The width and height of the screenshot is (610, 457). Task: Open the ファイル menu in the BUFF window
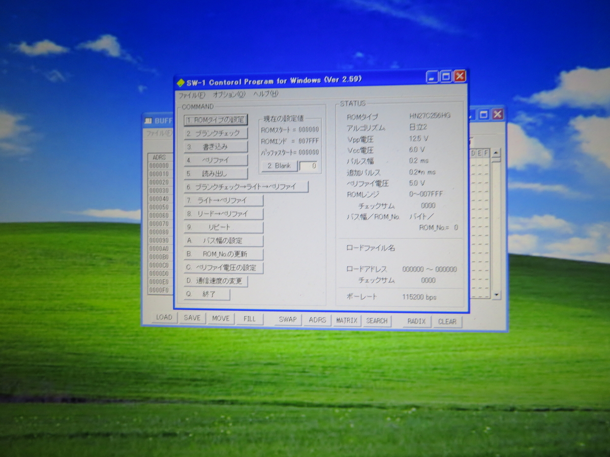159,133
